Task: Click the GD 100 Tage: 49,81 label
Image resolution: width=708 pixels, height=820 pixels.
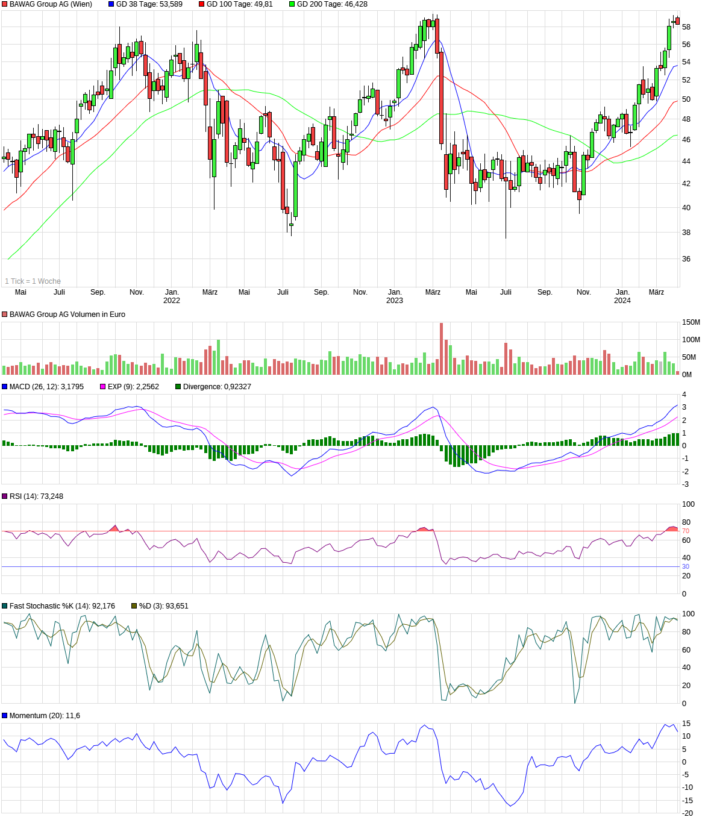Action: 240,4
